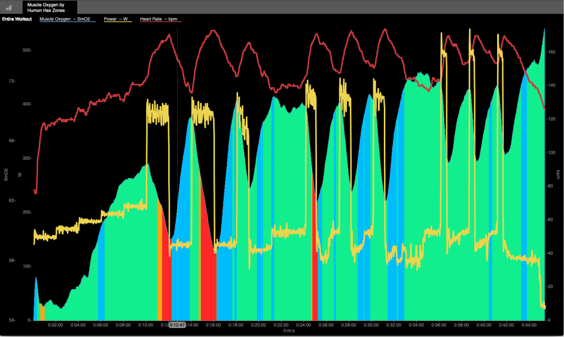
Task: Click the 500 tick on the W axis
Action: click(27, 50)
